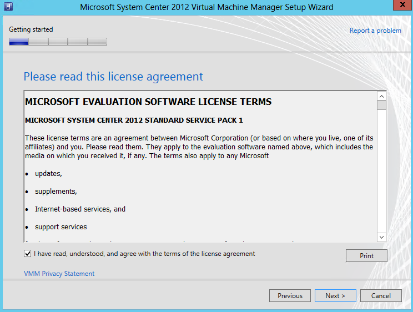Close the Setup Wizard window
Screen dimensions: 413x312
pos(402,5)
